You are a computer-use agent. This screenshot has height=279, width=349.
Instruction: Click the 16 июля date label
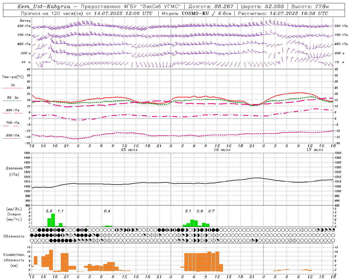point(222,150)
